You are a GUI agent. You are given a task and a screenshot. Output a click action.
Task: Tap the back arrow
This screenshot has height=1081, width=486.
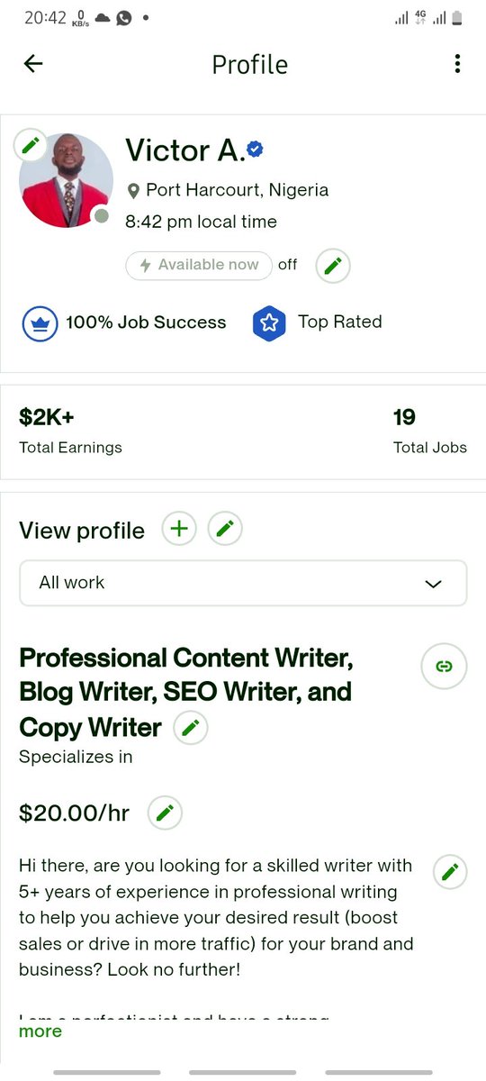click(33, 64)
